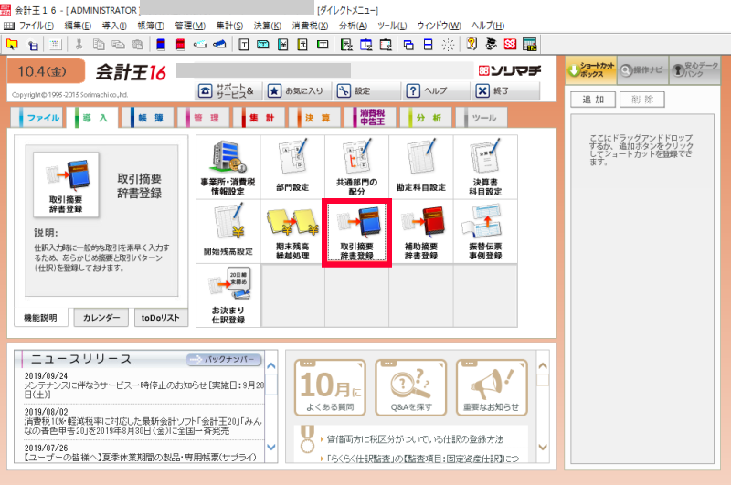Open the 振替伝票事例登録 icon
731x485 pixels.
pos(484,230)
